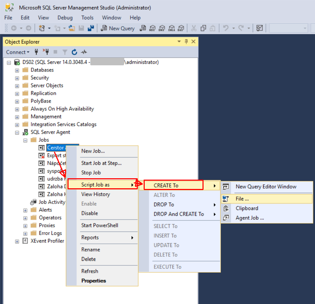The height and width of the screenshot is (304, 315).
Task: Choose Clipboard as script destination
Action: [x=267, y=208]
